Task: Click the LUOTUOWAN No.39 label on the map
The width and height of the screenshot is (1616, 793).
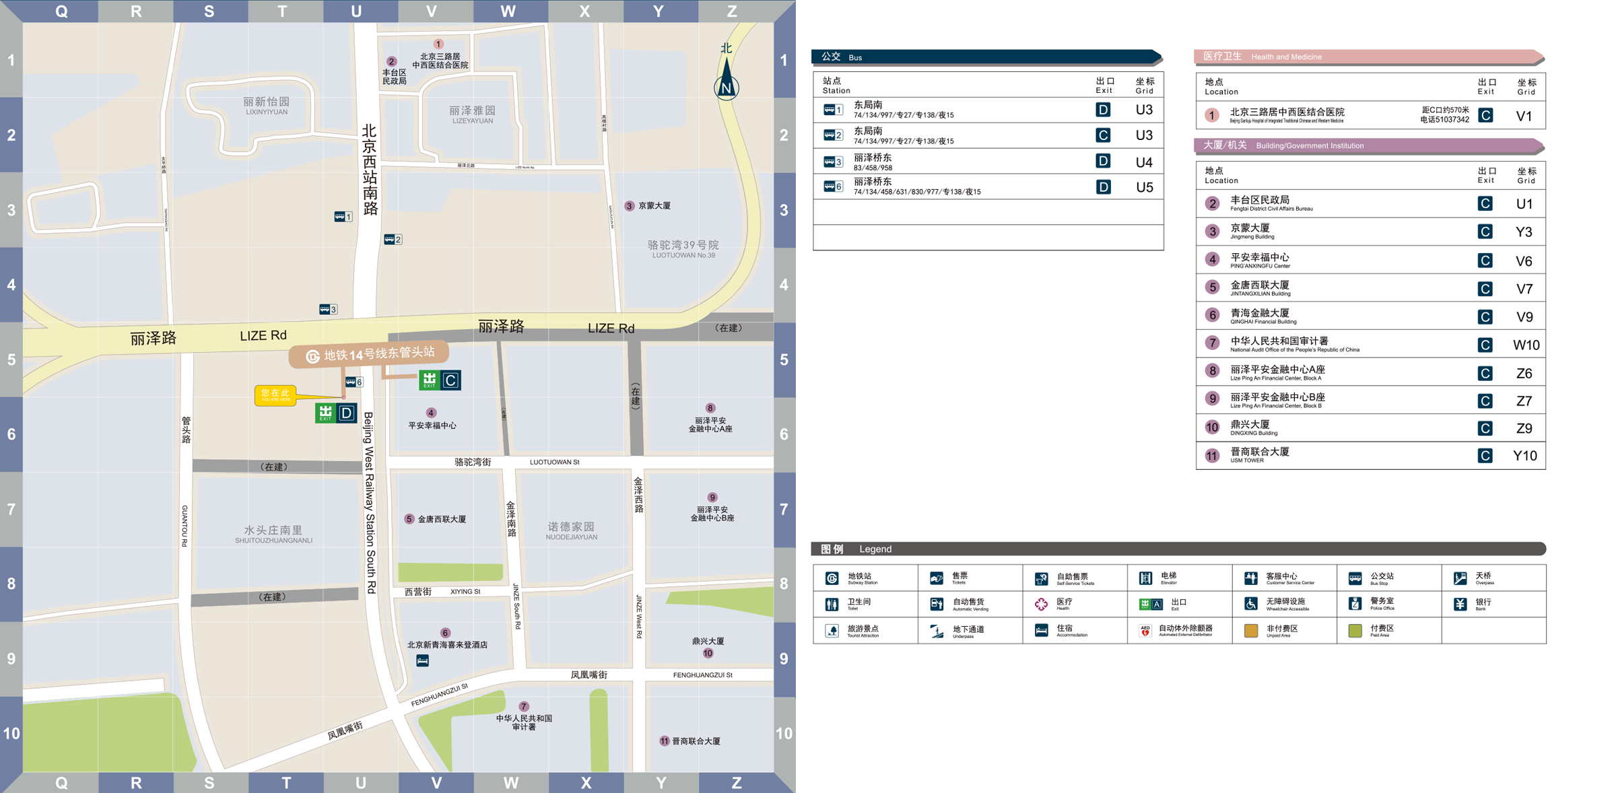Action: click(683, 256)
